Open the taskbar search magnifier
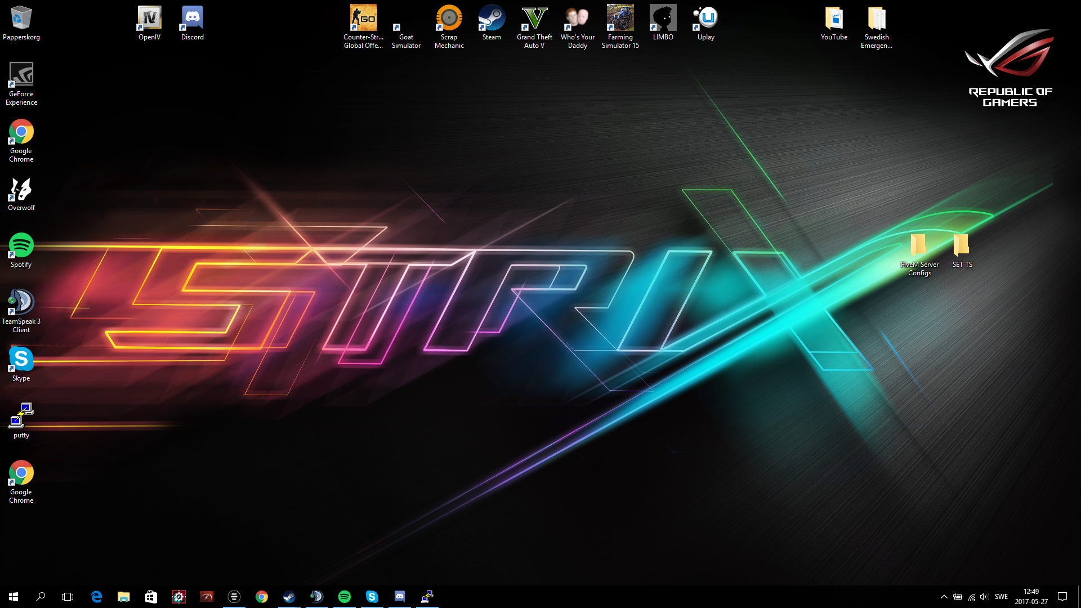 pyautogui.click(x=41, y=597)
